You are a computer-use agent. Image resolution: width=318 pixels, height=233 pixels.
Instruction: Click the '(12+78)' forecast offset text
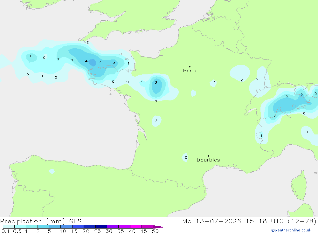click(302, 221)
